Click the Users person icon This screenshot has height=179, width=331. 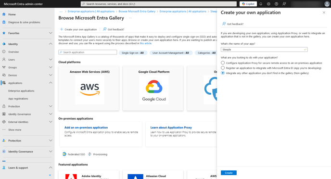tap(4, 60)
